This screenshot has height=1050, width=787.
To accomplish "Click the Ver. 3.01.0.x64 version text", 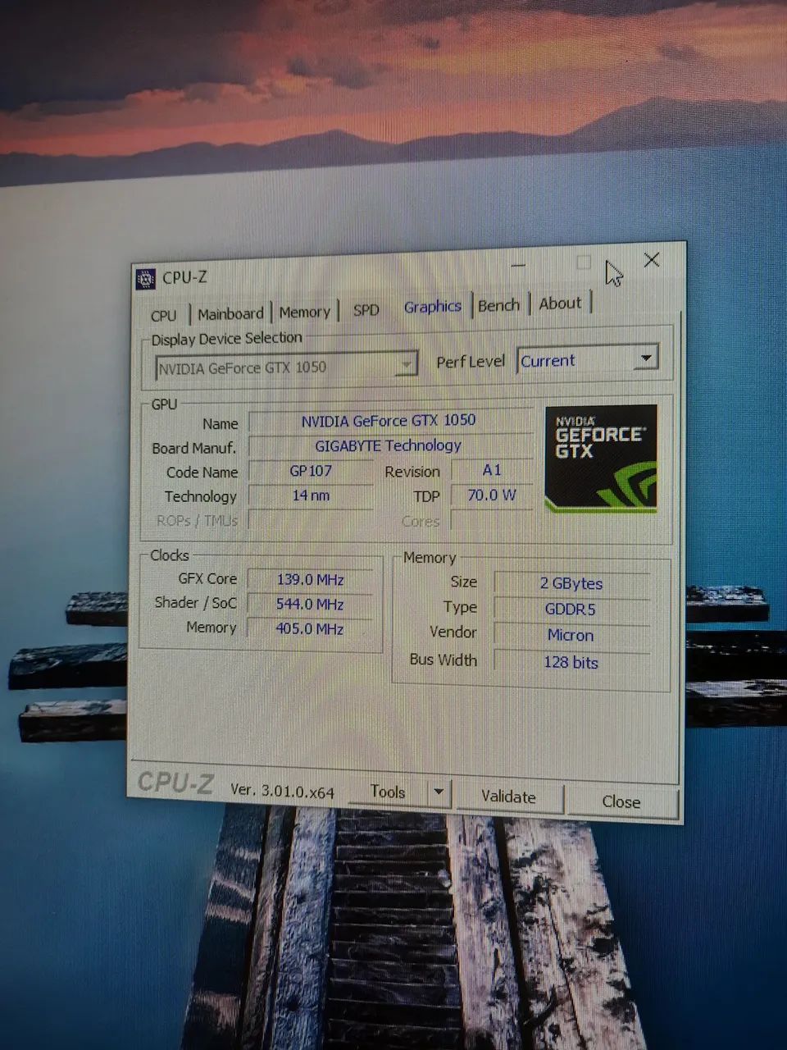I will [x=282, y=790].
